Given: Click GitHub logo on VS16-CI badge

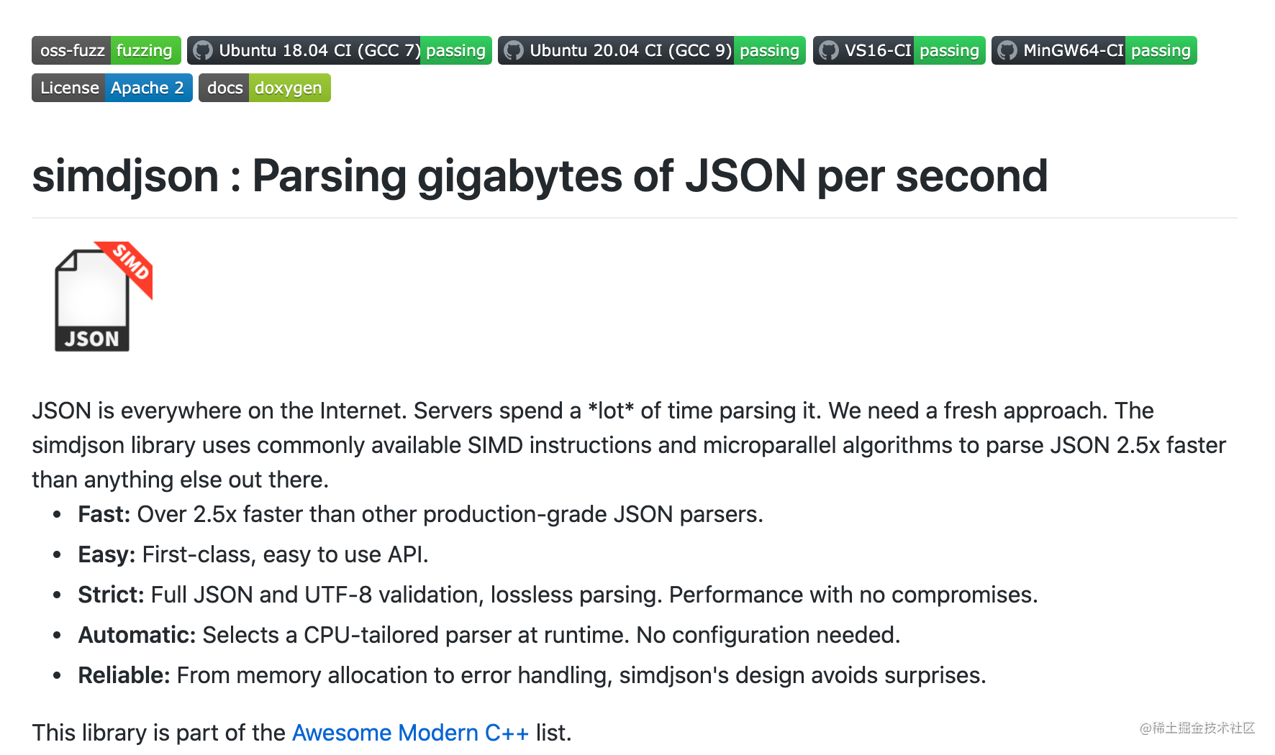Looking at the screenshot, I should coord(829,50).
